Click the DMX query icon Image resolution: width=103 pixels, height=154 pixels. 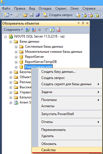[90, 15]
